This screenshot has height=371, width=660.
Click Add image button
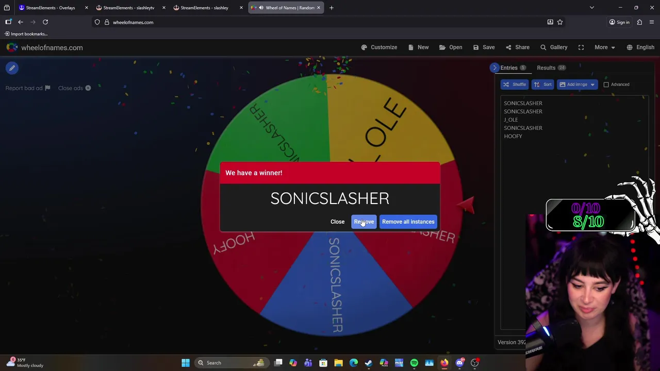click(x=573, y=85)
